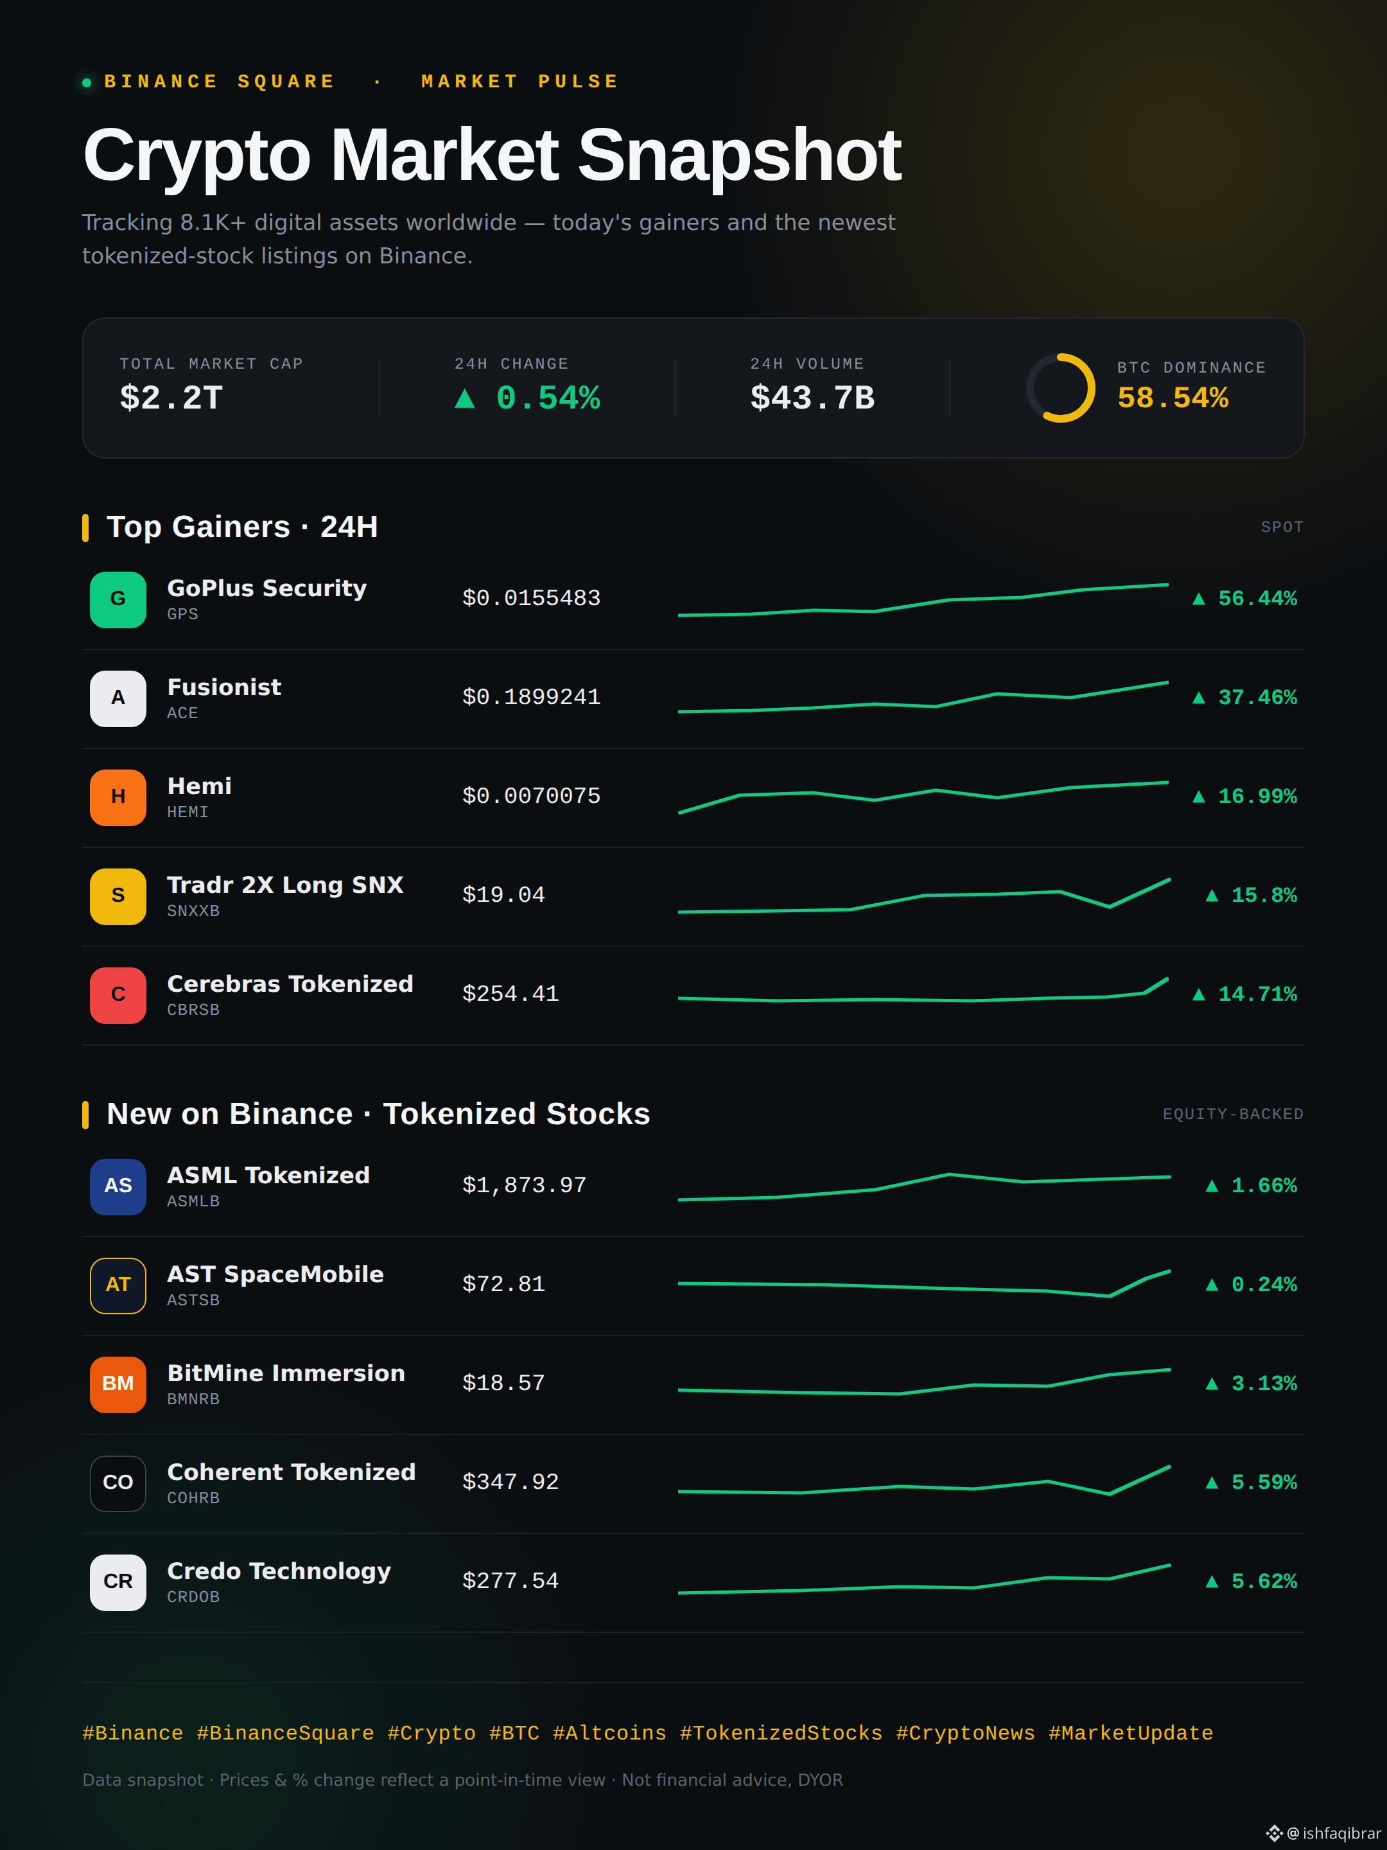
Task: Click the $277.54 Credo price
Action: coord(511,1581)
